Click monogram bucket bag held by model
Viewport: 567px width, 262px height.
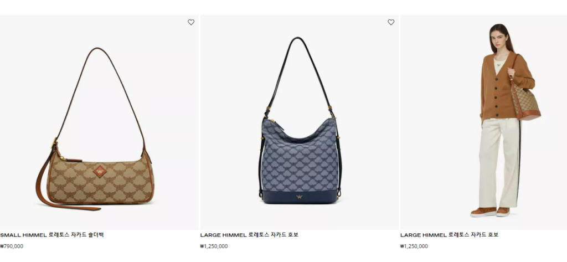[525, 102]
